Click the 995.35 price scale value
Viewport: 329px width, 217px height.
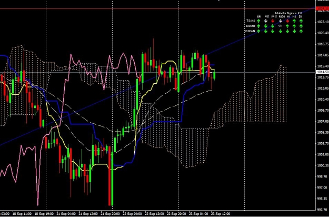[323, 199]
